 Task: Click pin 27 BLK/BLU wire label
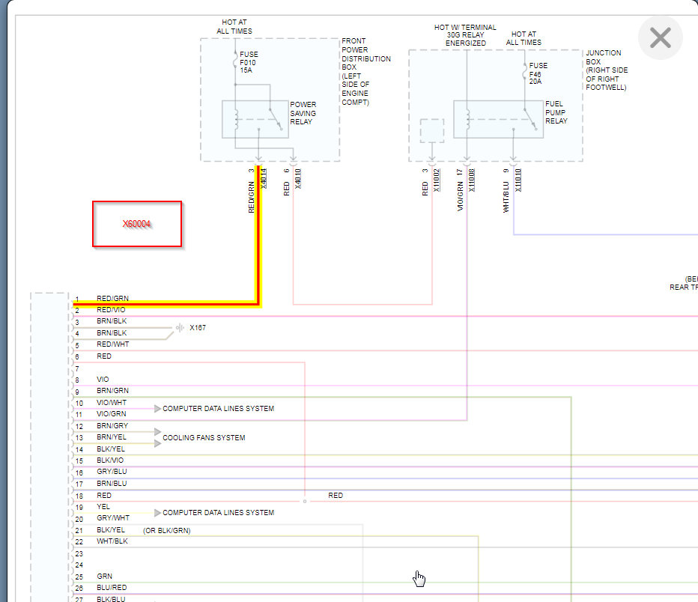tap(111, 599)
